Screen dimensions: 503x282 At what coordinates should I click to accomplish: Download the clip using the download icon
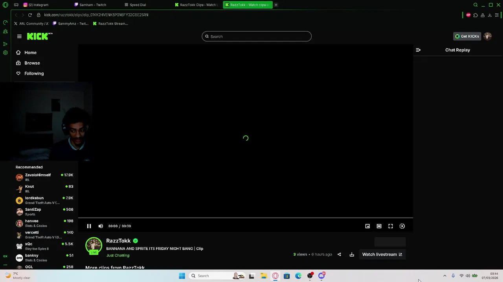[x=352, y=255]
